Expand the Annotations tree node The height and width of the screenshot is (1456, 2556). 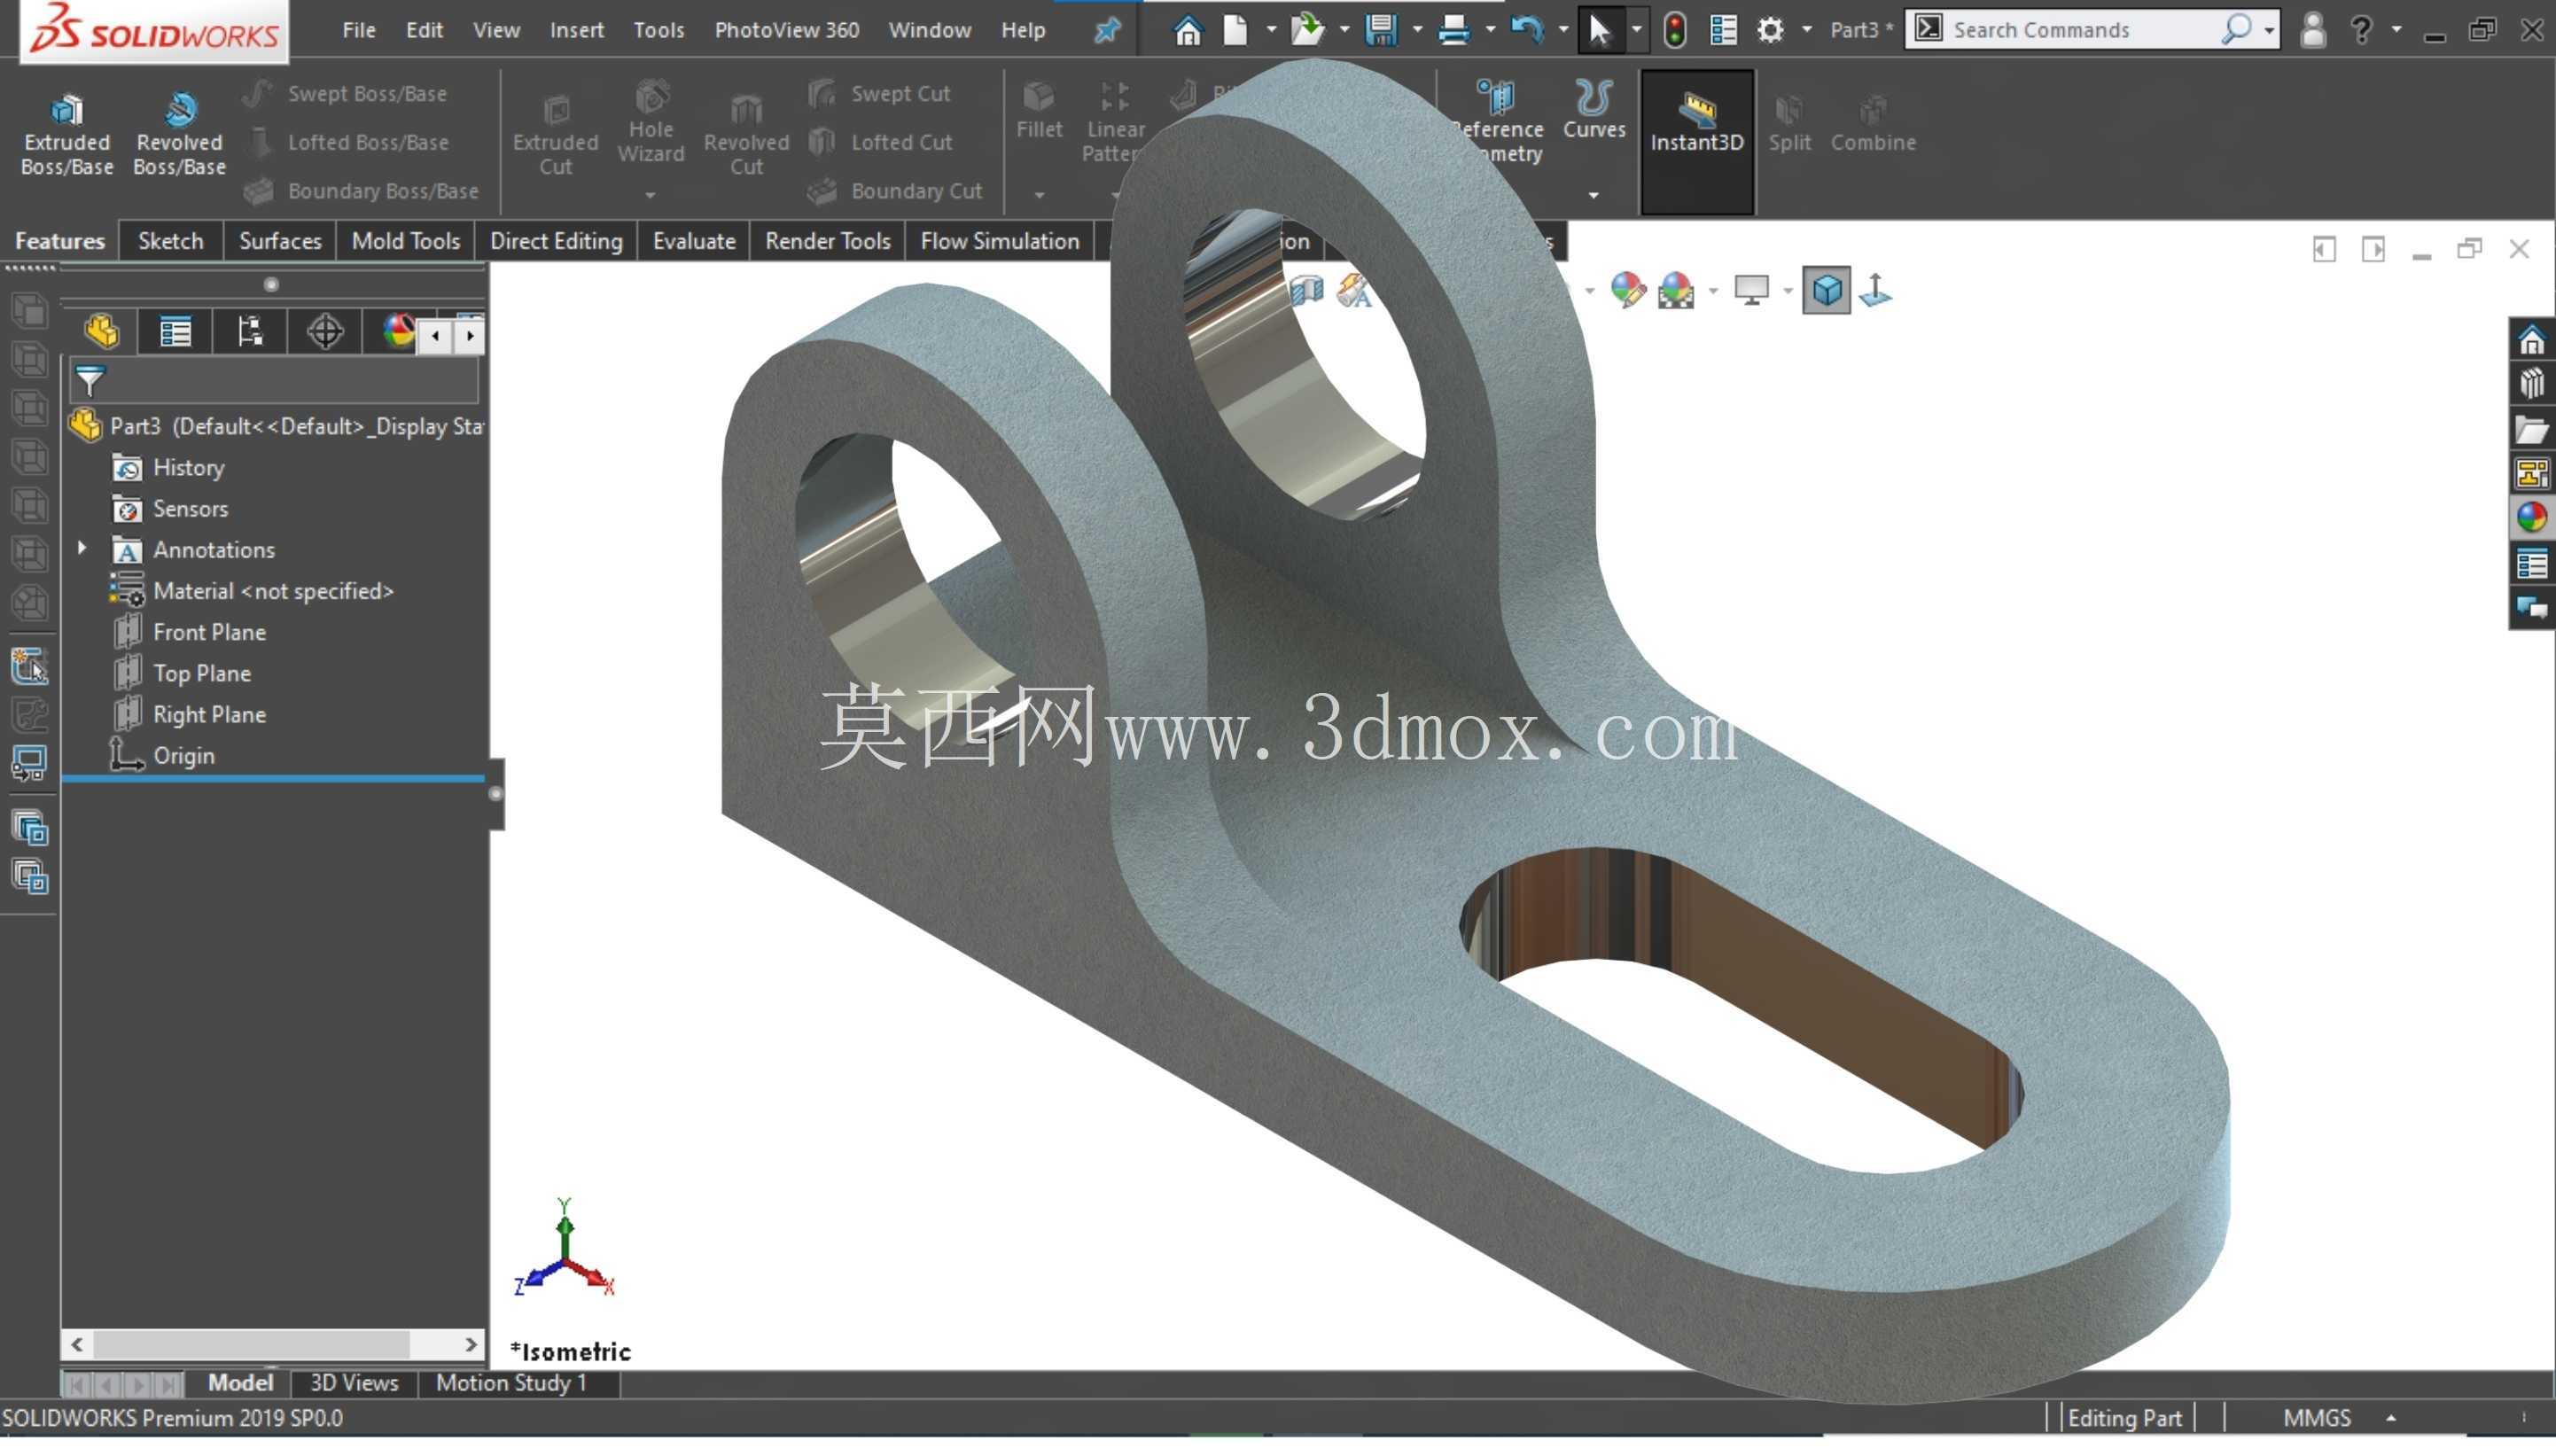click(82, 549)
